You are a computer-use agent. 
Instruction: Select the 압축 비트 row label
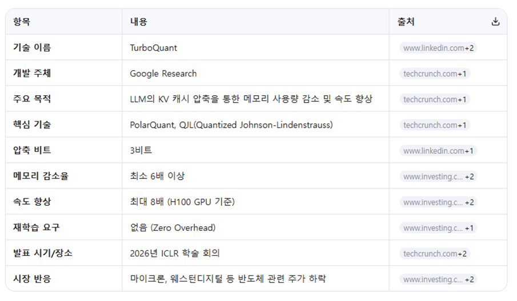point(32,150)
